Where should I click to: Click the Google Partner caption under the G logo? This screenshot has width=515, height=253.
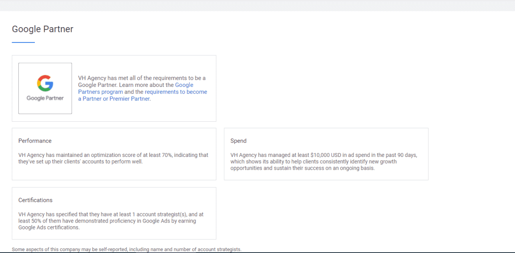(45, 98)
